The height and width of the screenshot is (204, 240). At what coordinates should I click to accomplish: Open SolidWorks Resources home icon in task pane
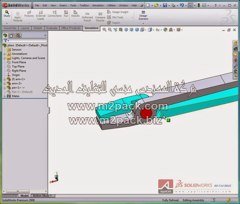coord(235,43)
